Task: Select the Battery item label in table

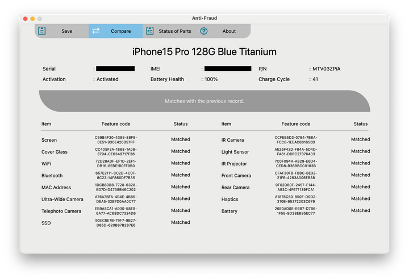Action: (229, 211)
